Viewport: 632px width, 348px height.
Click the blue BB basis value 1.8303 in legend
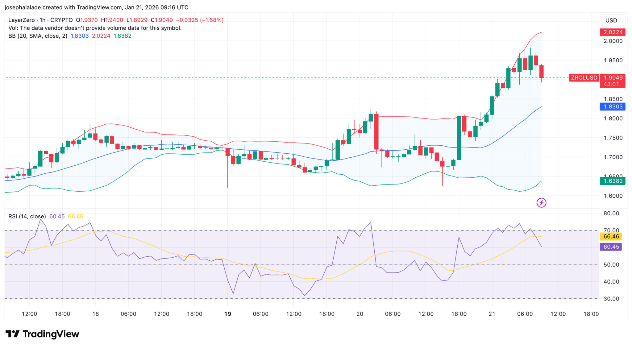pyautogui.click(x=80, y=36)
